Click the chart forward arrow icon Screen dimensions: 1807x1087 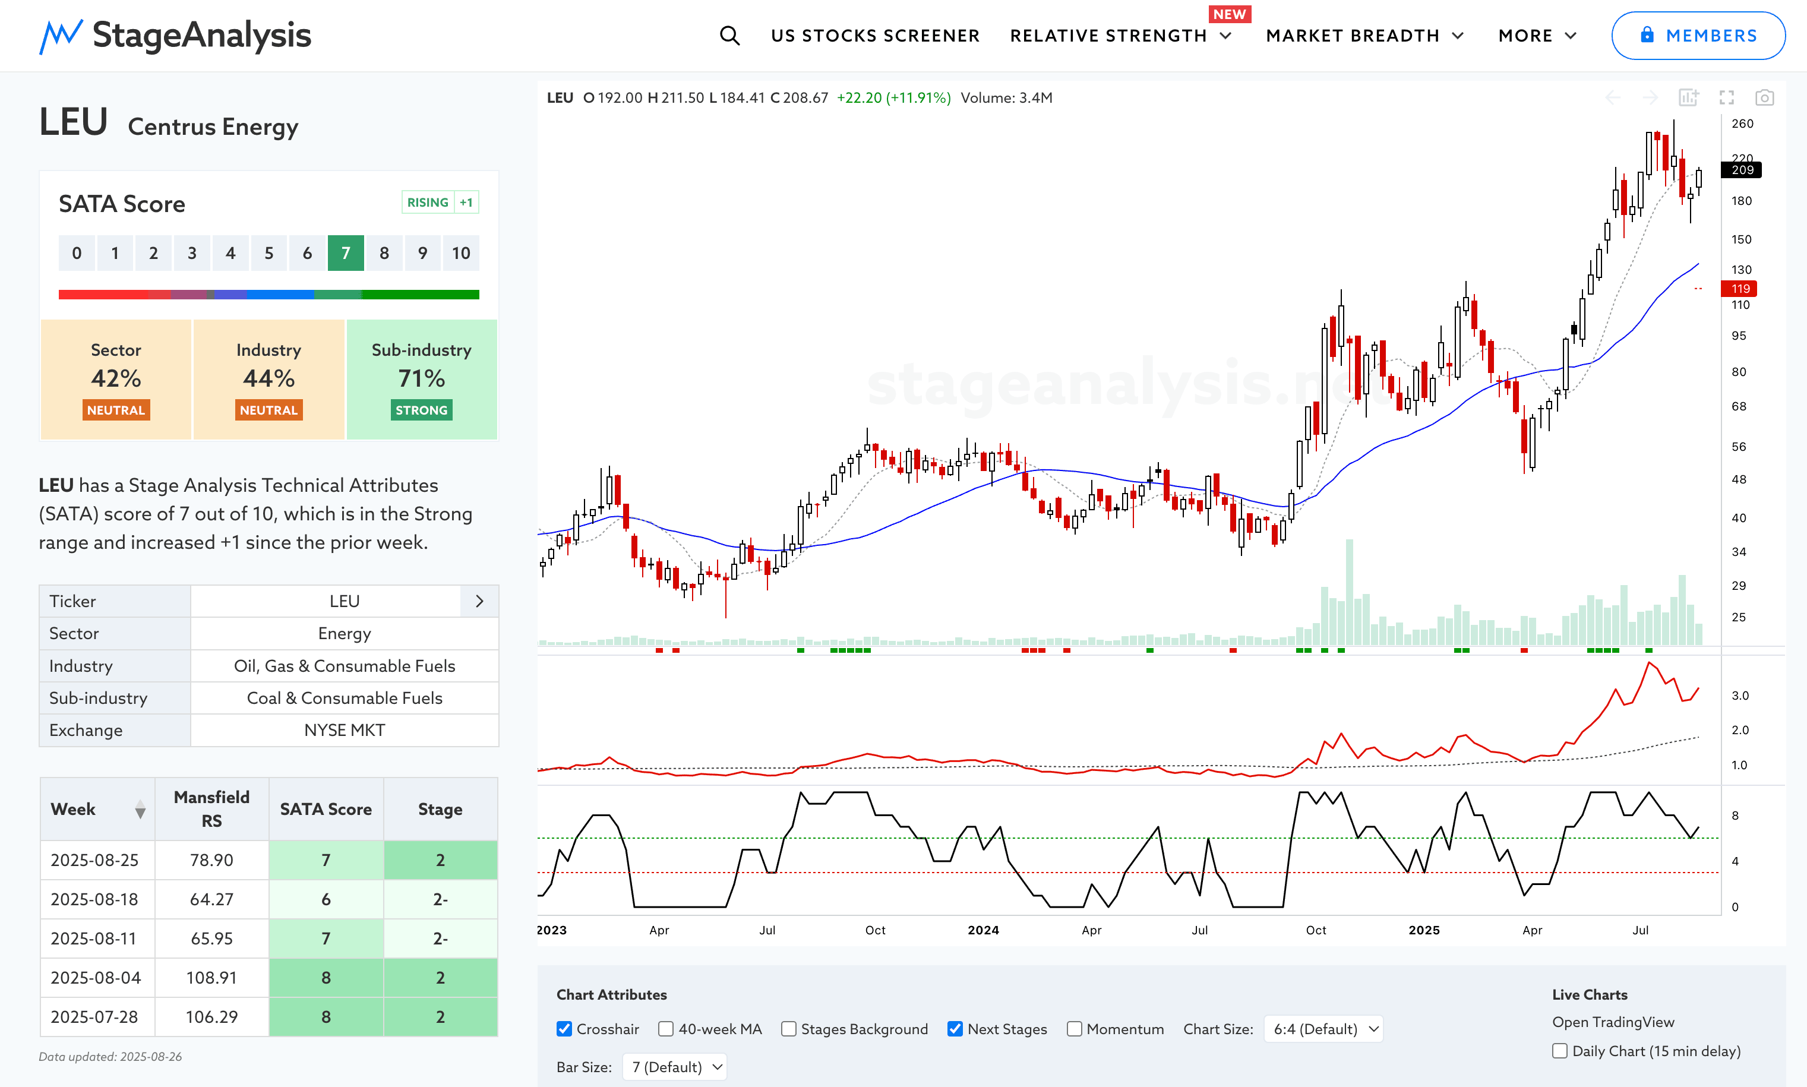pos(1650,97)
